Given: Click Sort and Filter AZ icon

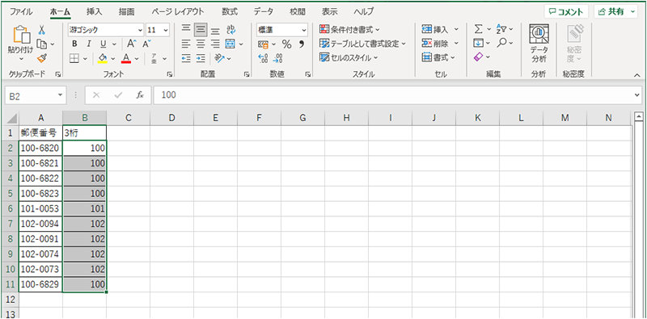Looking at the screenshot, I should pos(501,29).
